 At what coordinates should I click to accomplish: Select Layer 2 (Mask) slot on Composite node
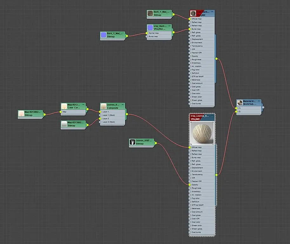(113, 122)
